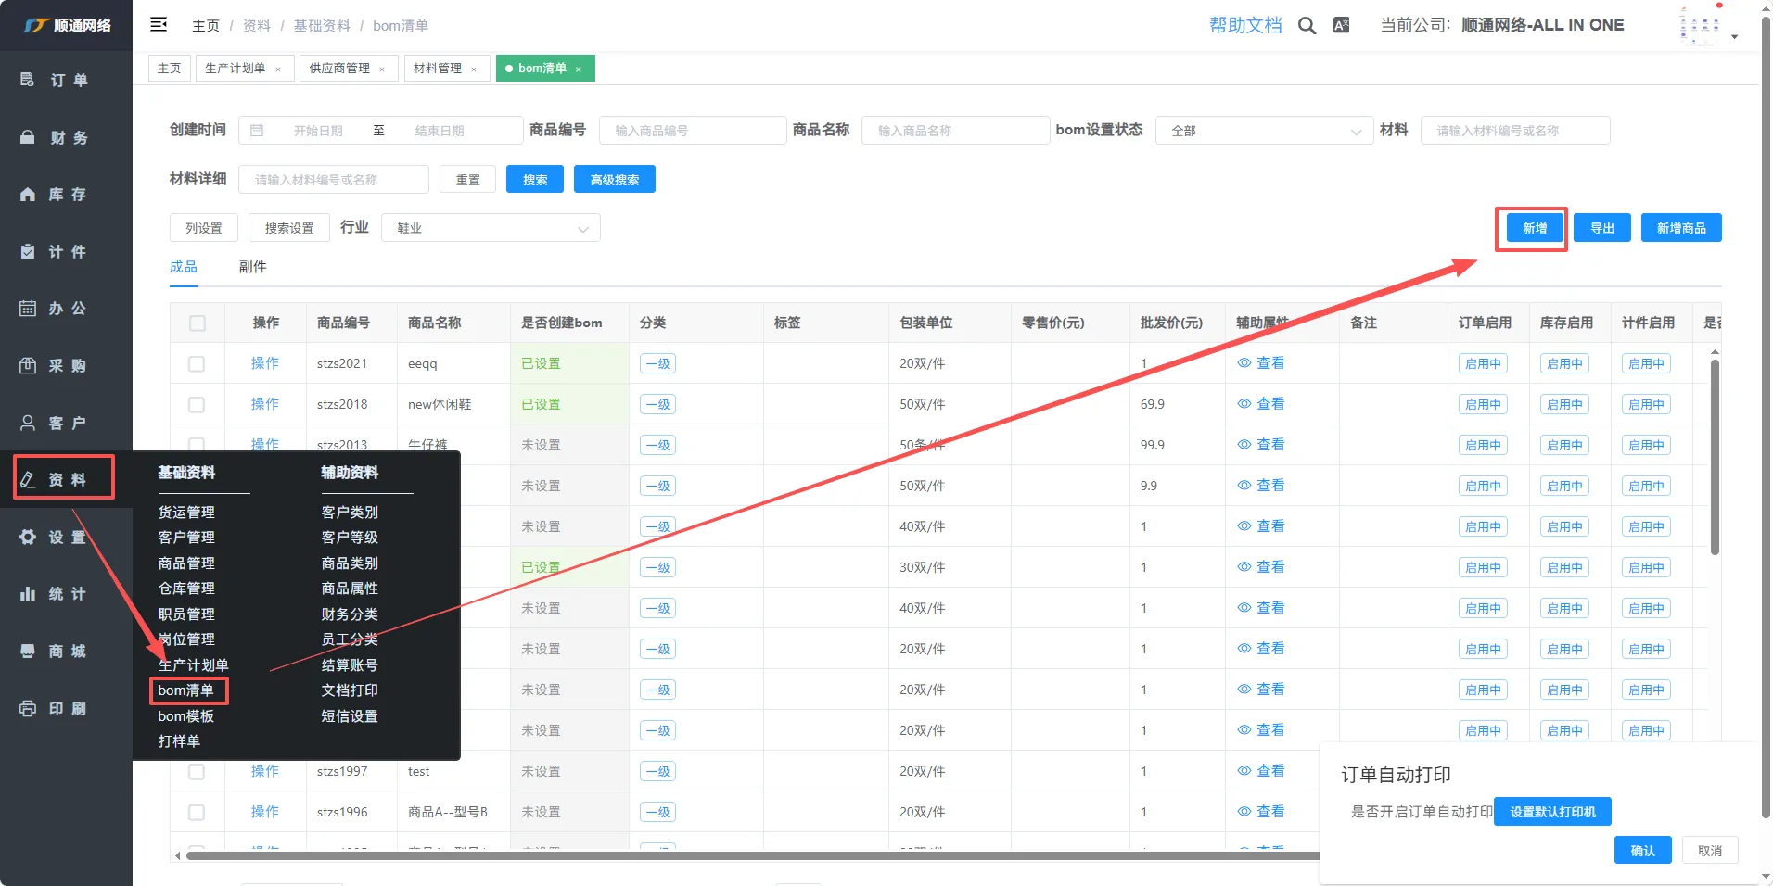Image resolution: width=1773 pixels, height=886 pixels.
Task: Expand the bom设置状态 dropdown
Action: click(1264, 131)
